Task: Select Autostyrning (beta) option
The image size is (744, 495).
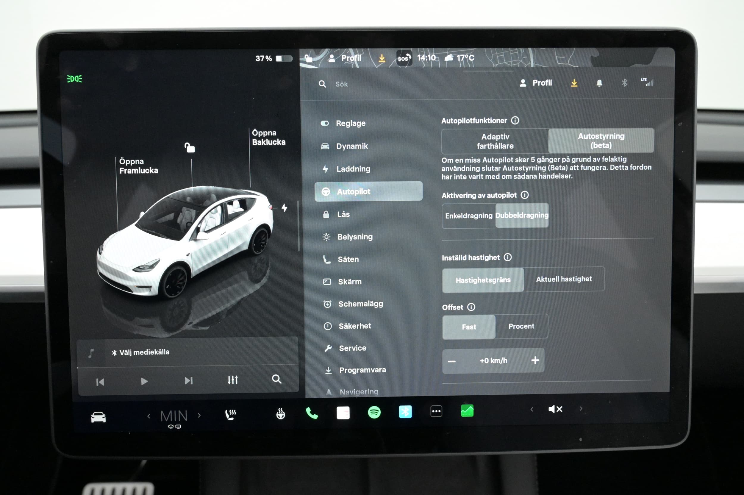Action: pos(601,140)
